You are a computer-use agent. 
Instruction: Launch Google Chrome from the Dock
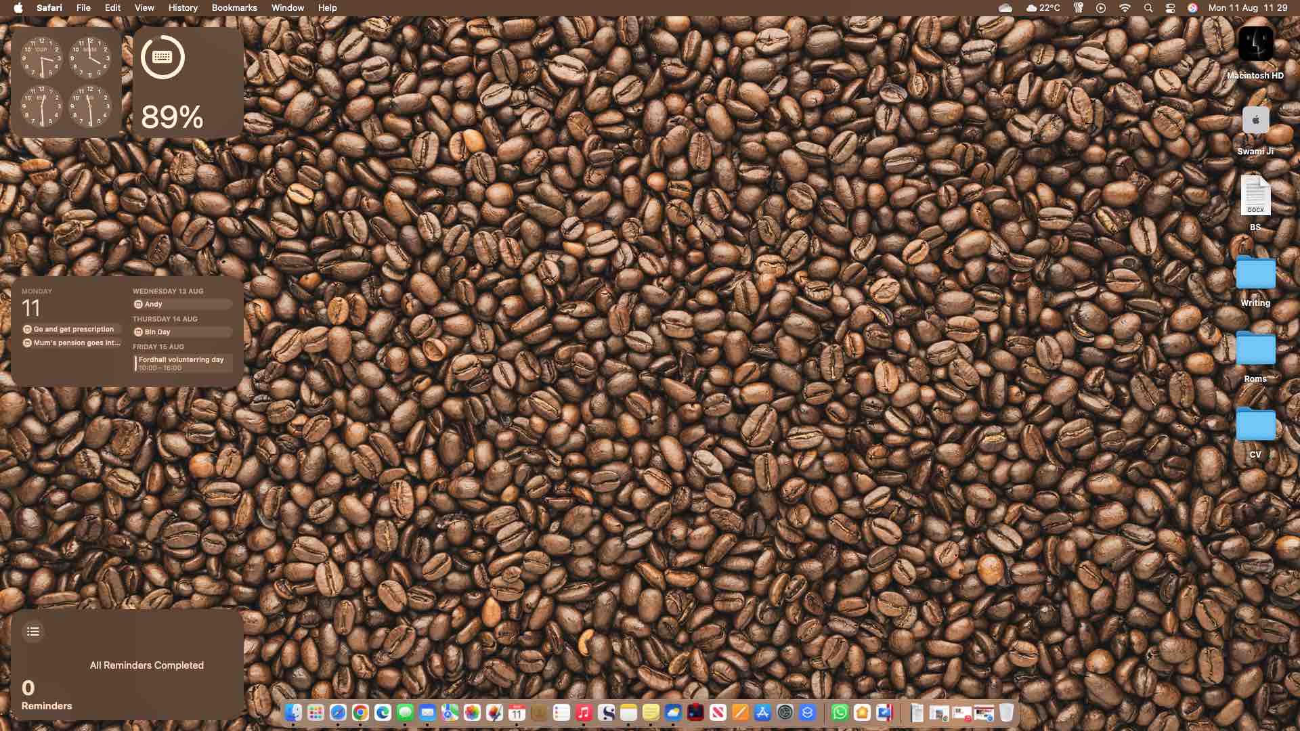[360, 713]
